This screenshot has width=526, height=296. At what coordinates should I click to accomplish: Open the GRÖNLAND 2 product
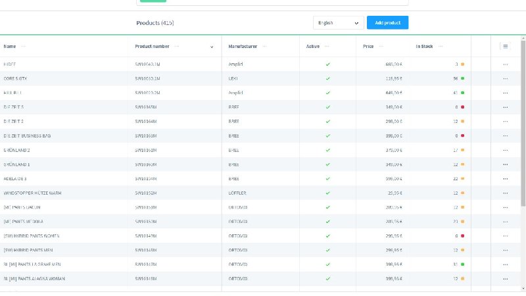coord(17,150)
